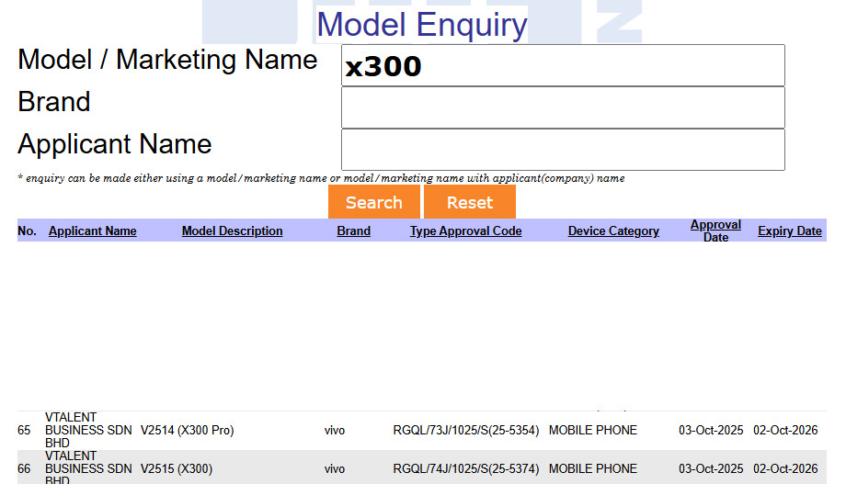Click approval code RGQL/73J/1025/S(25-5354)

[x=465, y=430]
